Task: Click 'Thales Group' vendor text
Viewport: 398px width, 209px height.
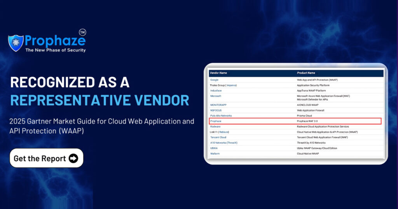Action: point(217,85)
